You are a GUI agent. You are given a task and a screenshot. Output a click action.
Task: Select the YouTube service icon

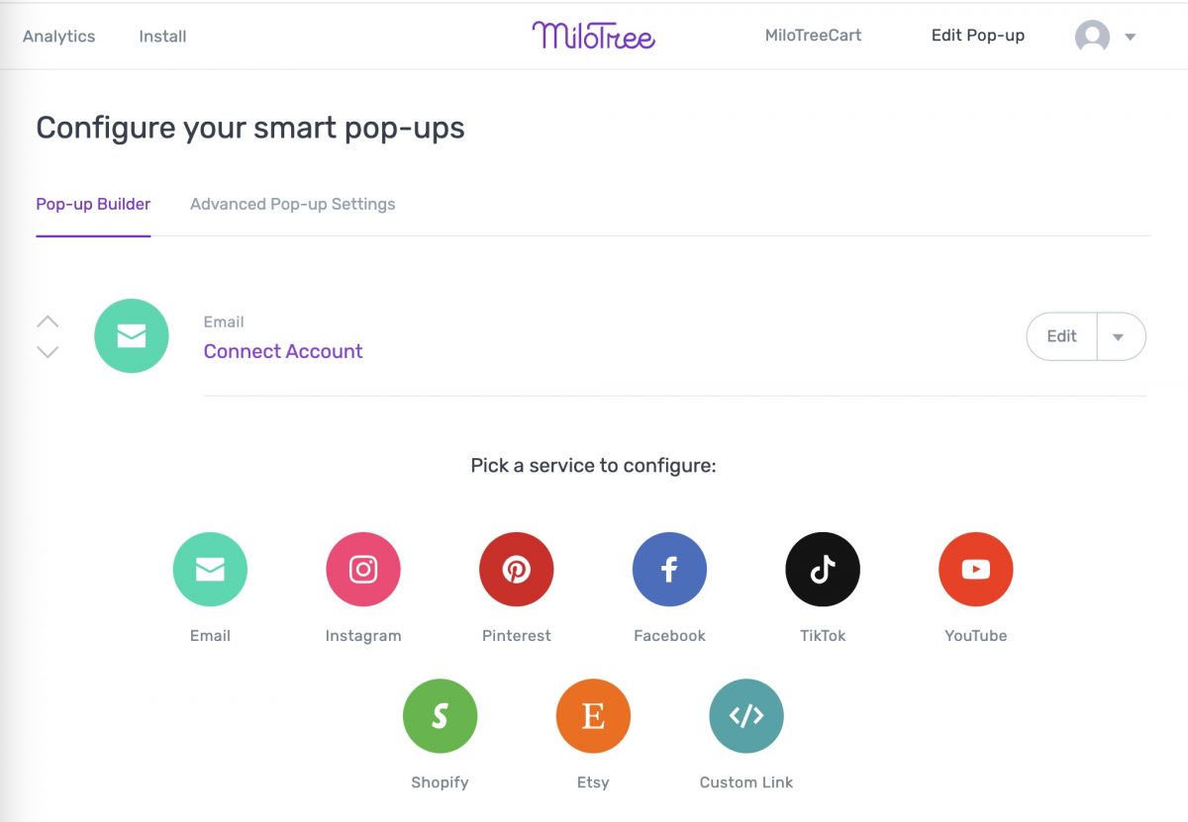coord(975,570)
